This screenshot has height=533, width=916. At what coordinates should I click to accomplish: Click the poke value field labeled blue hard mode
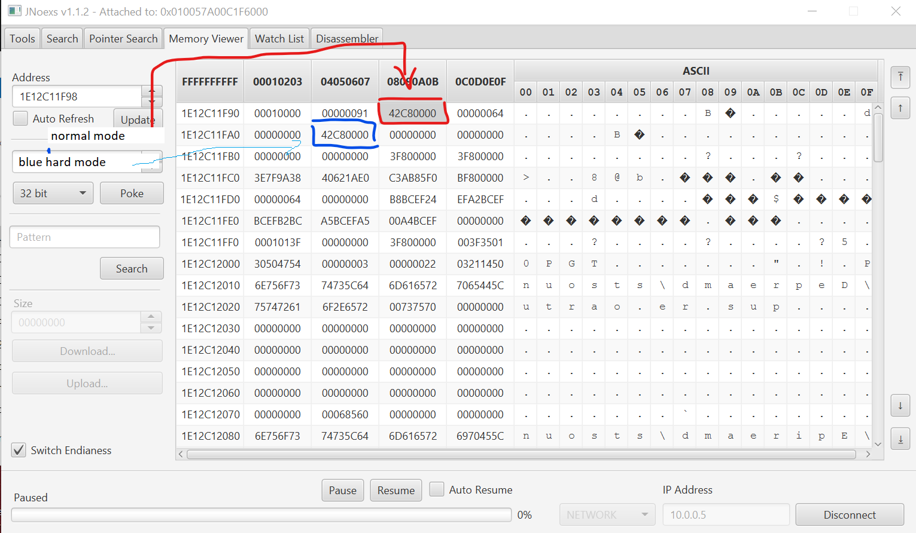pos(78,161)
